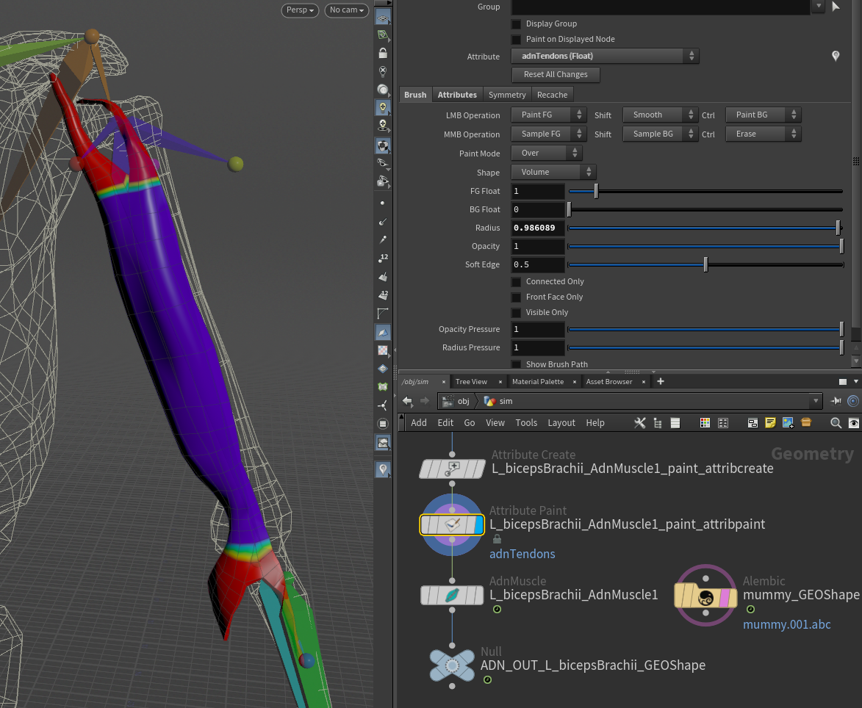Toggle the viewport lock icon

coord(383,54)
